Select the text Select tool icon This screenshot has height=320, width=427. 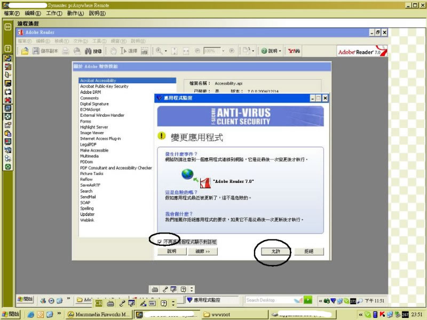point(123,51)
